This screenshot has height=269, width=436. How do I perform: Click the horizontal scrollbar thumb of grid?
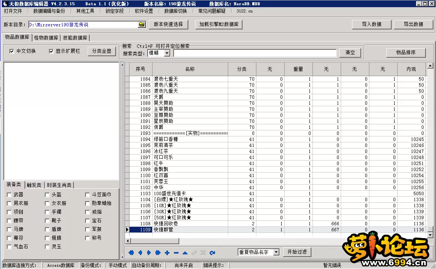[x=155, y=241]
